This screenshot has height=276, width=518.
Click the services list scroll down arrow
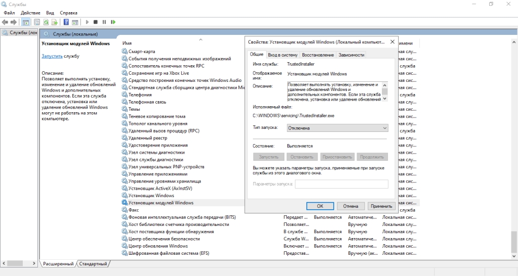tap(514, 256)
